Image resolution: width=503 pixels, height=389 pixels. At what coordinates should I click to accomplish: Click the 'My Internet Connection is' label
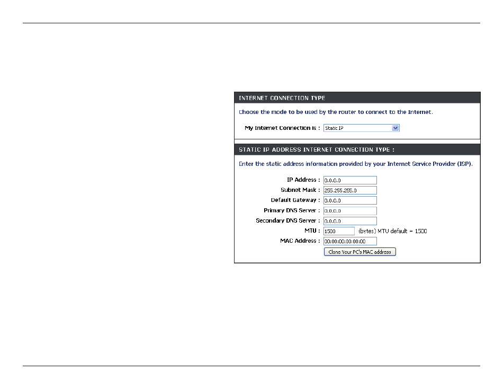tap(282, 128)
